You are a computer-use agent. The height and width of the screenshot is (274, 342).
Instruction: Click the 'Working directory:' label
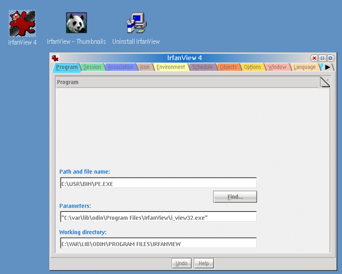click(x=83, y=232)
